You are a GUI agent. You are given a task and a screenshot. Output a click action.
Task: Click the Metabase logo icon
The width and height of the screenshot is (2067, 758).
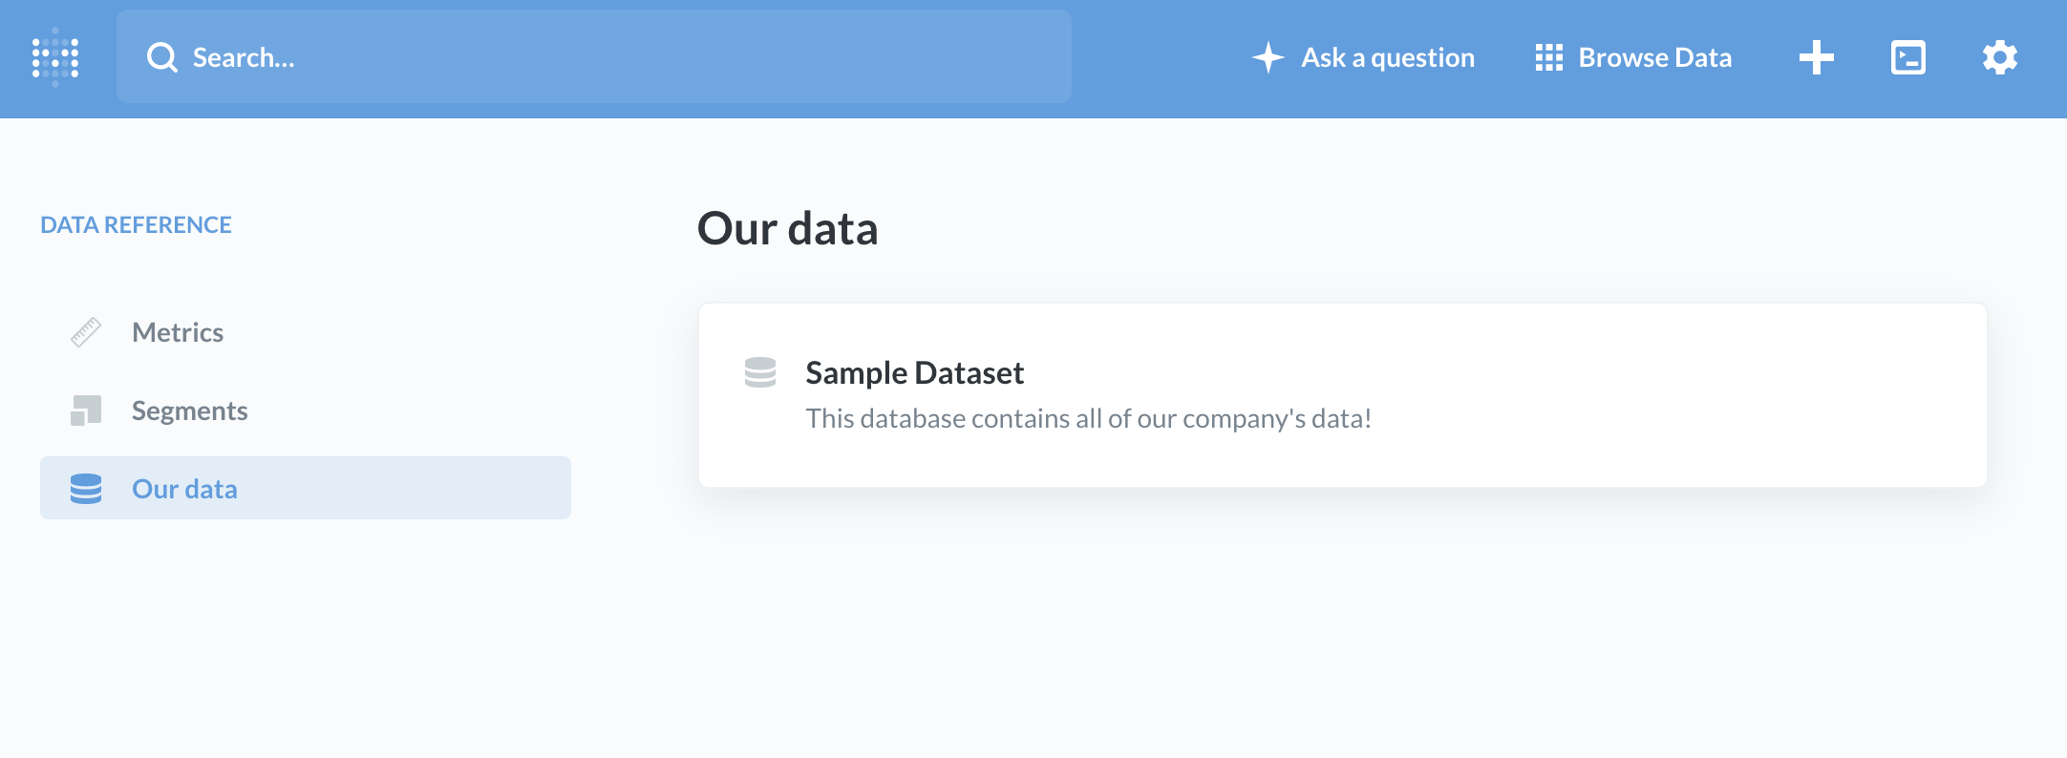[55, 57]
